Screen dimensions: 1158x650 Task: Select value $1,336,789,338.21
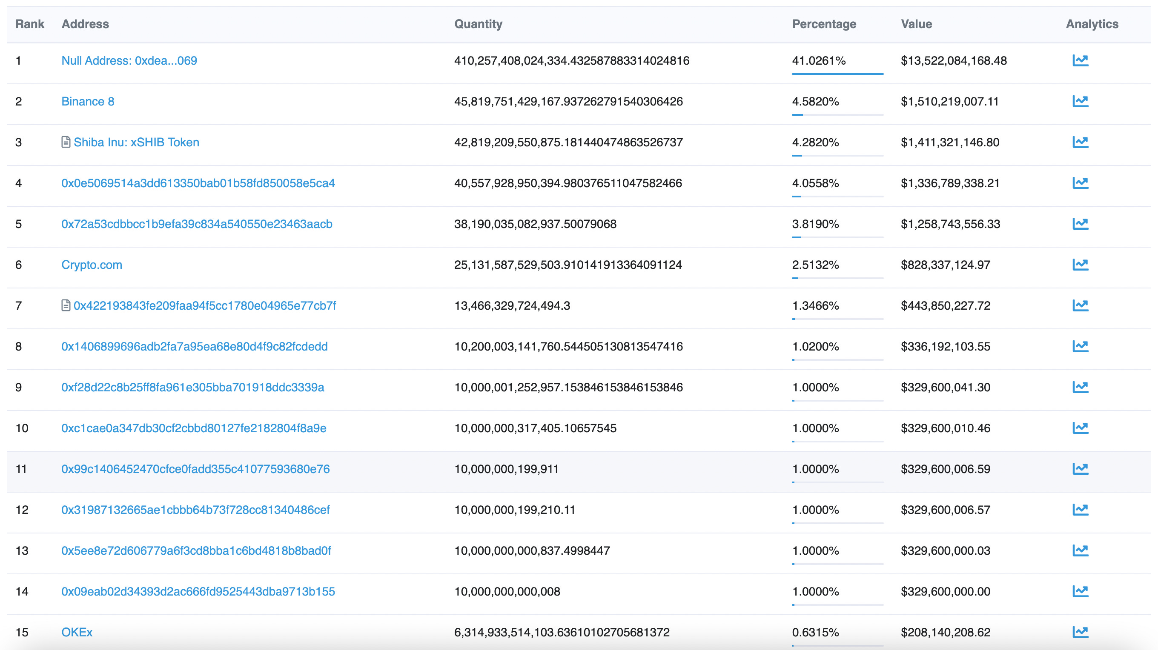(x=950, y=183)
